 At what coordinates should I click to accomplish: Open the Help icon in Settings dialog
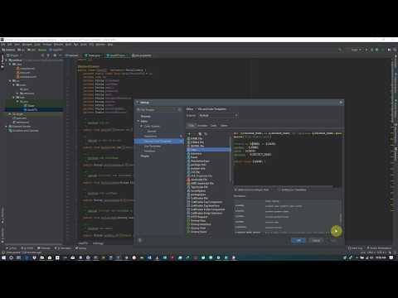140,240
